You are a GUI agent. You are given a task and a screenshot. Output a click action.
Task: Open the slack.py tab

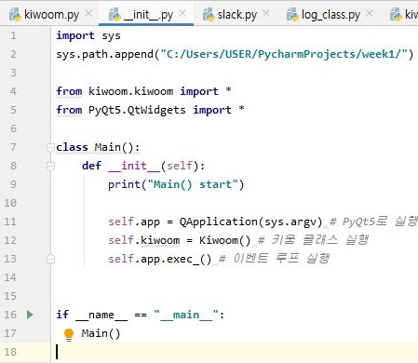pyautogui.click(x=237, y=14)
